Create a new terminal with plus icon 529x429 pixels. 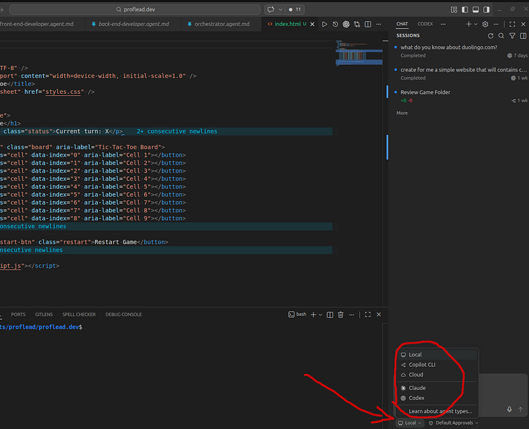pyautogui.click(x=313, y=315)
